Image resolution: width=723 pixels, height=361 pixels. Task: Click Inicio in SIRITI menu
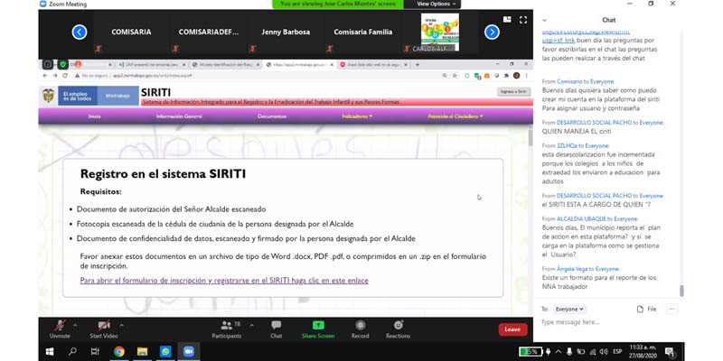click(95, 116)
